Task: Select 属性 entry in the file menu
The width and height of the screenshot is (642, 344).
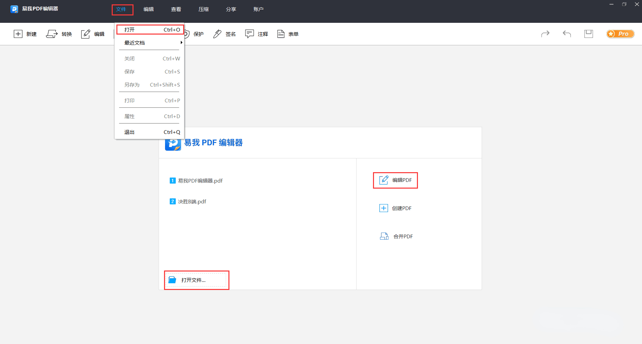Action: pos(149,116)
